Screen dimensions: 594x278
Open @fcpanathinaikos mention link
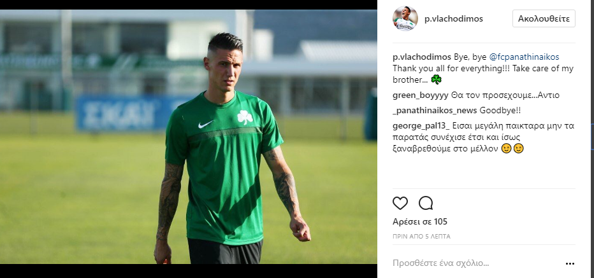point(524,57)
